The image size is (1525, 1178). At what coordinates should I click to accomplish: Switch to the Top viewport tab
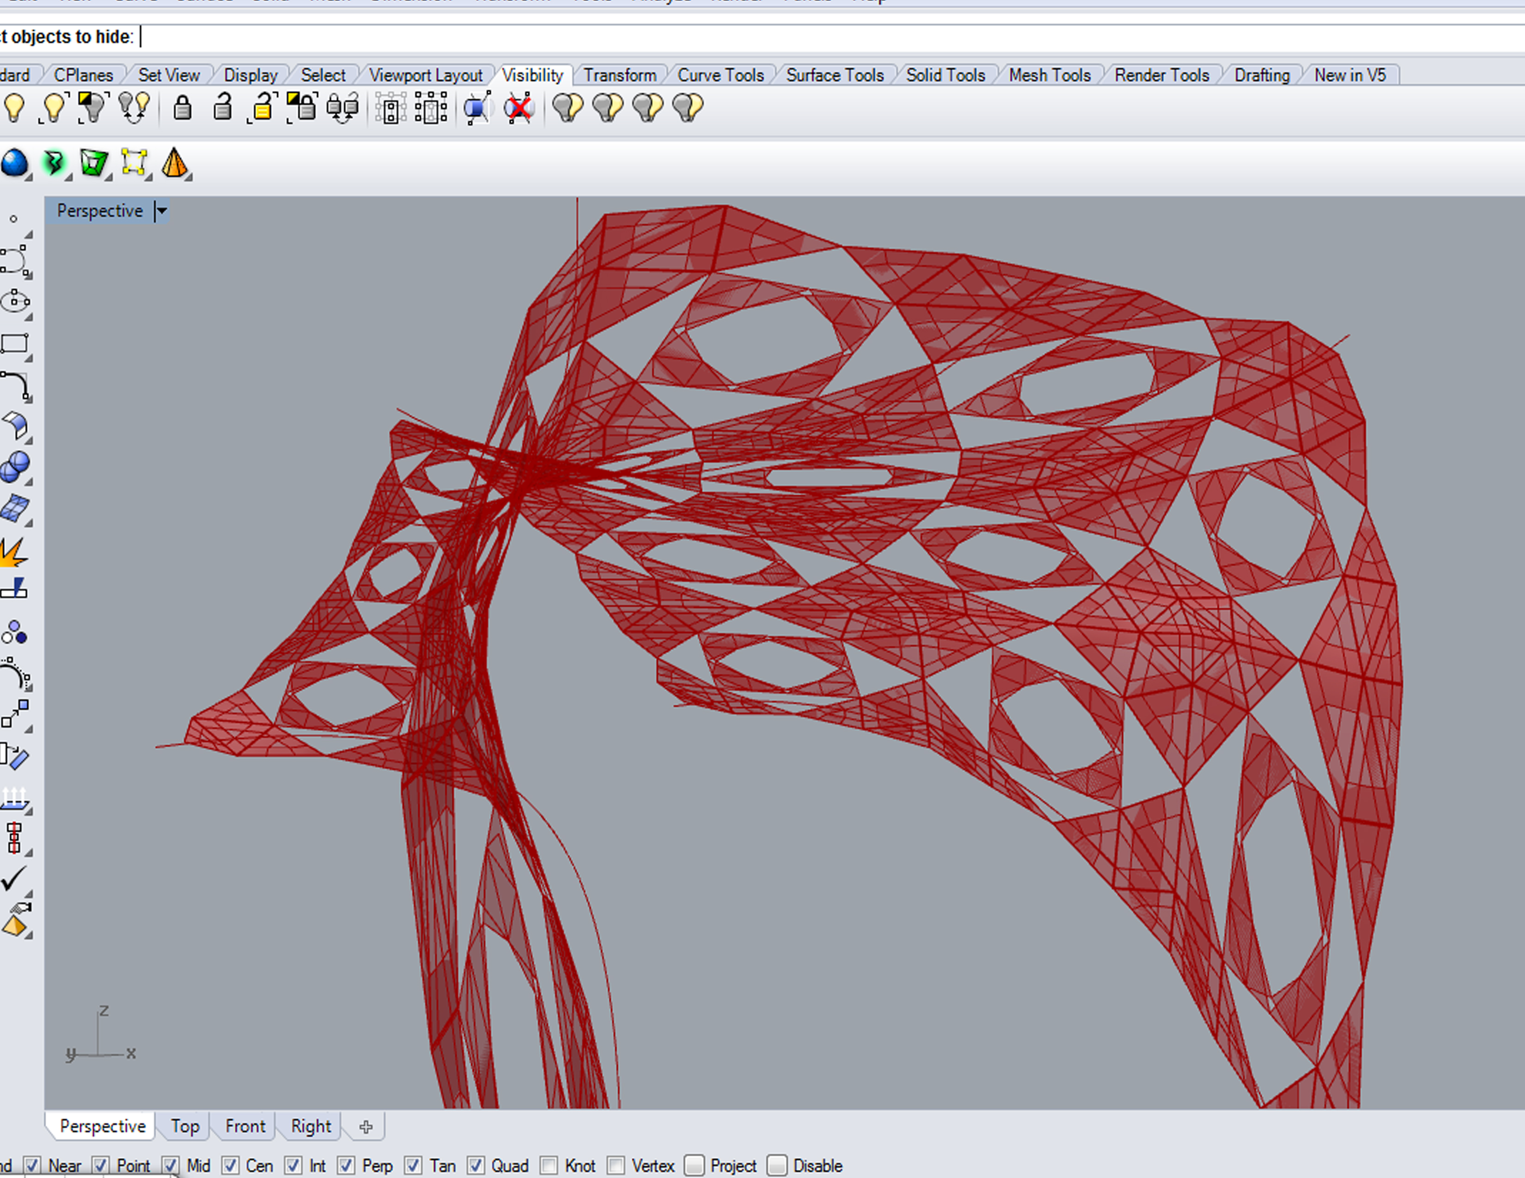pos(185,1126)
